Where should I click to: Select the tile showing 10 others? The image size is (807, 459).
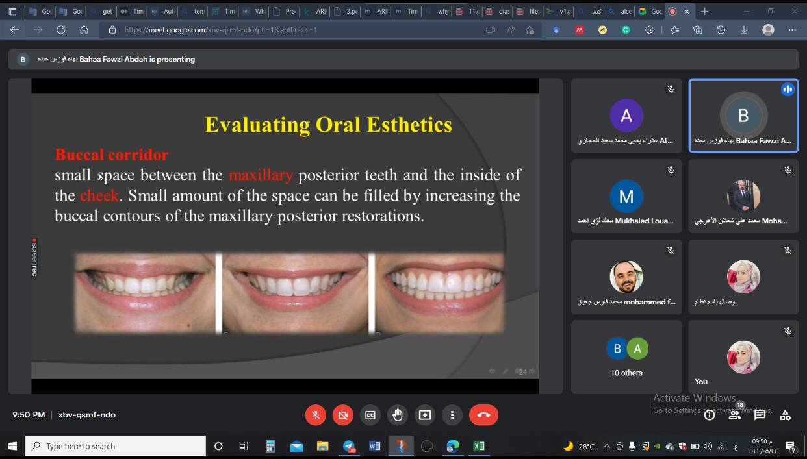point(626,356)
